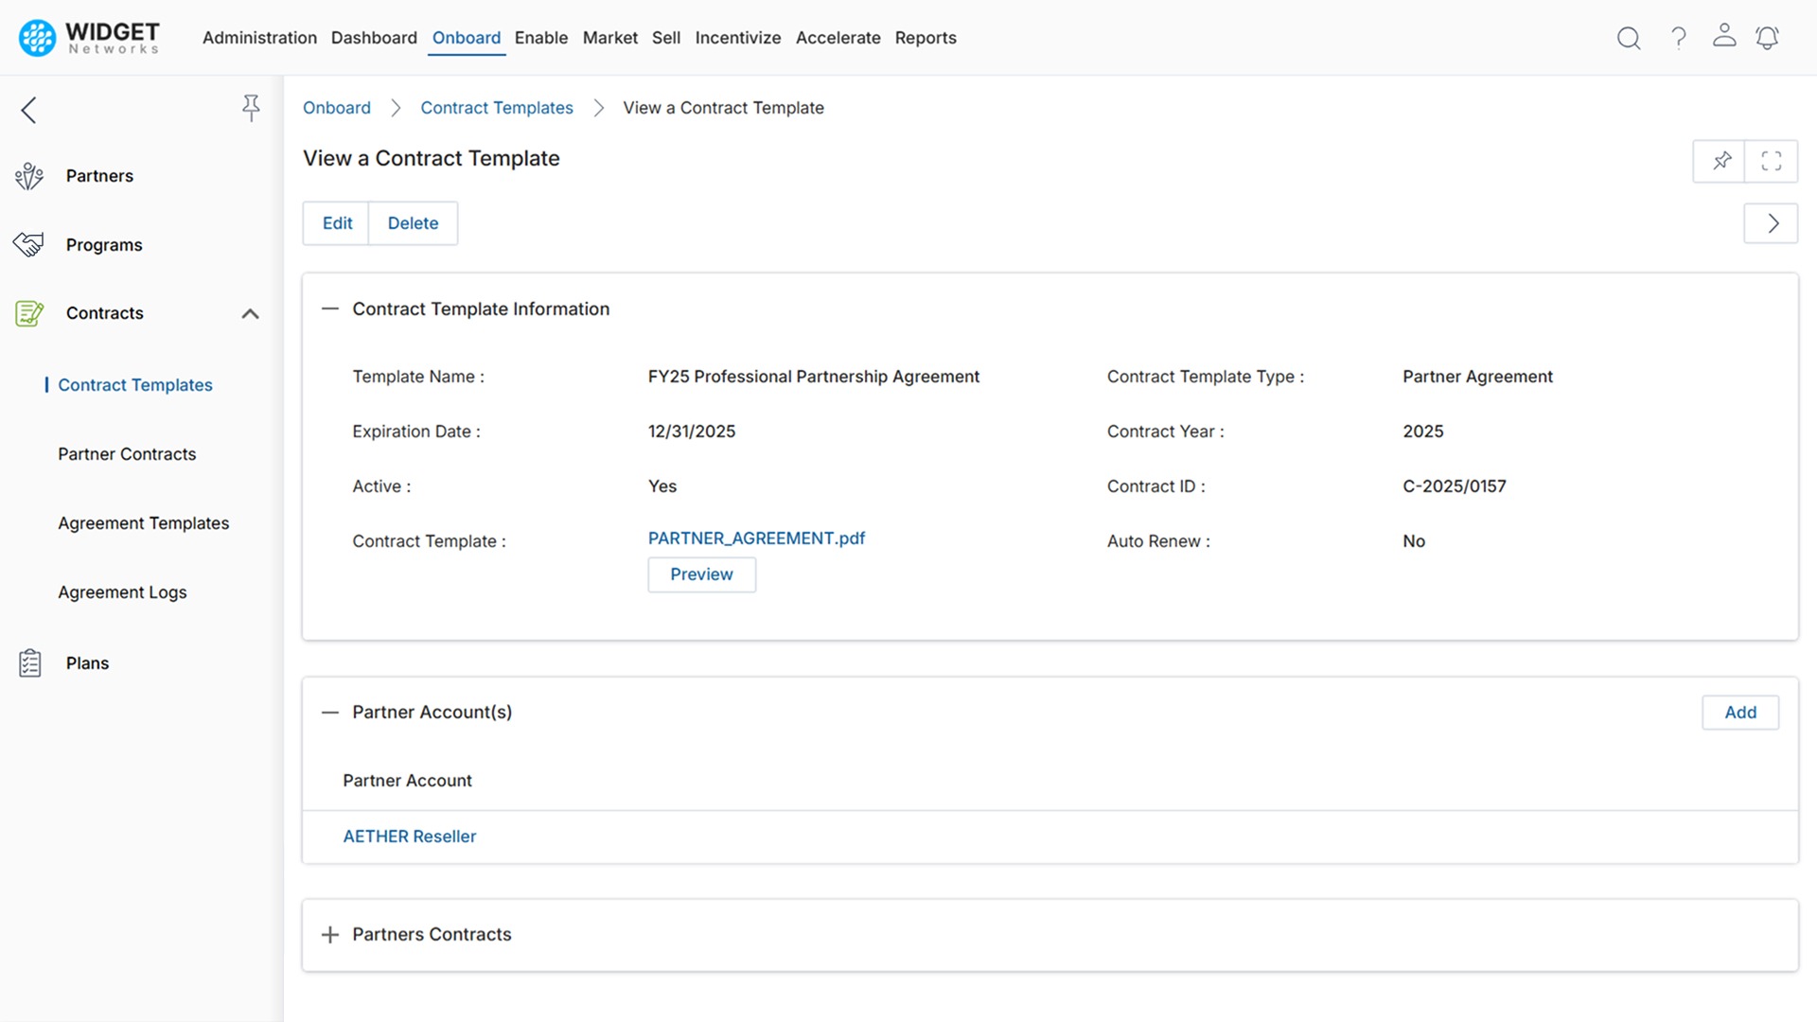Viewport: 1817px width, 1022px height.
Task: Open the Reports menu item
Action: point(926,38)
